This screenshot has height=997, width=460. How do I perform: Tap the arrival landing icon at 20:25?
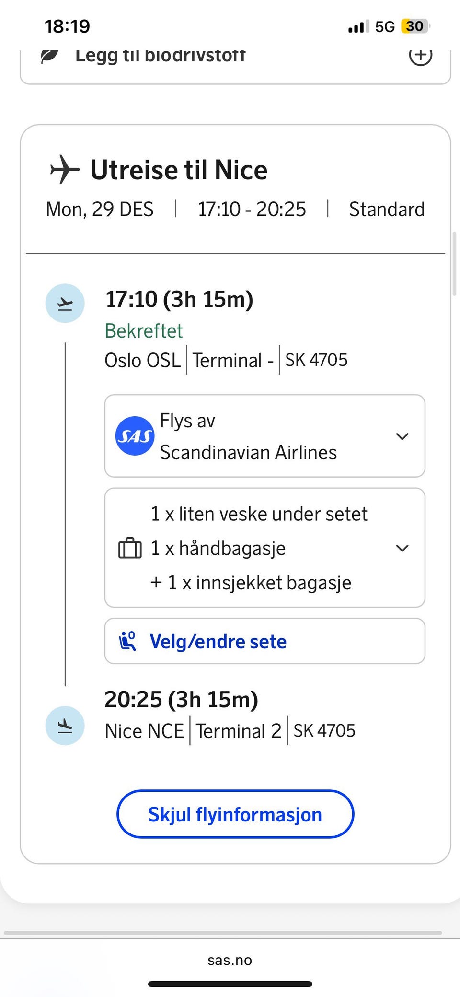coord(65,725)
